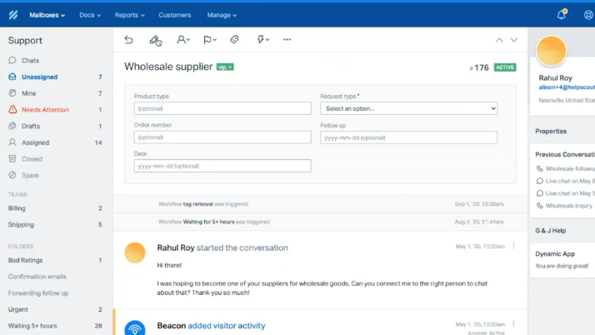Go to Customers tab
The image size is (595, 335).
pyautogui.click(x=174, y=15)
